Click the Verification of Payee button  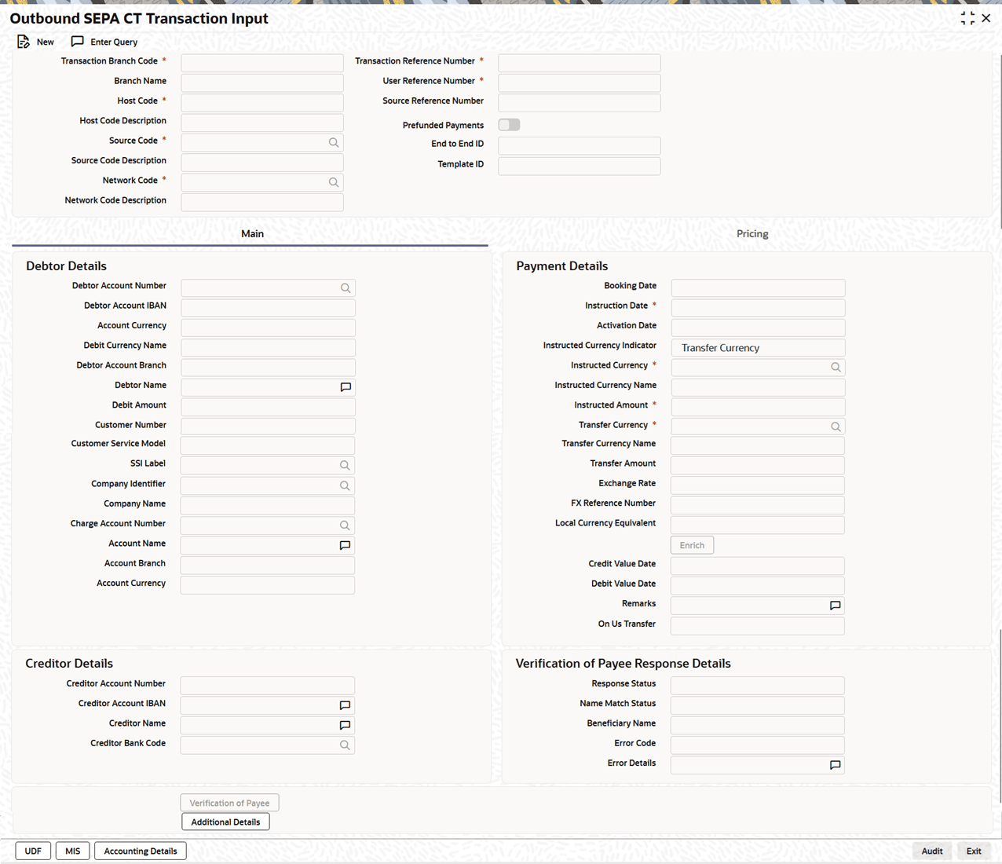(229, 803)
